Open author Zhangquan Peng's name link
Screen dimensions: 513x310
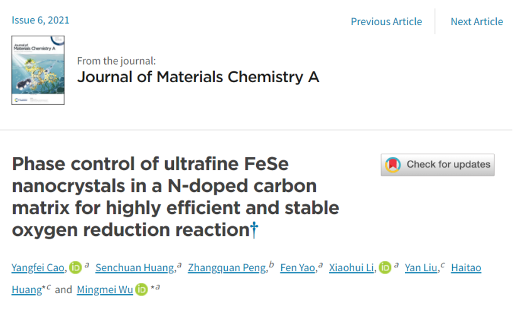point(229,268)
